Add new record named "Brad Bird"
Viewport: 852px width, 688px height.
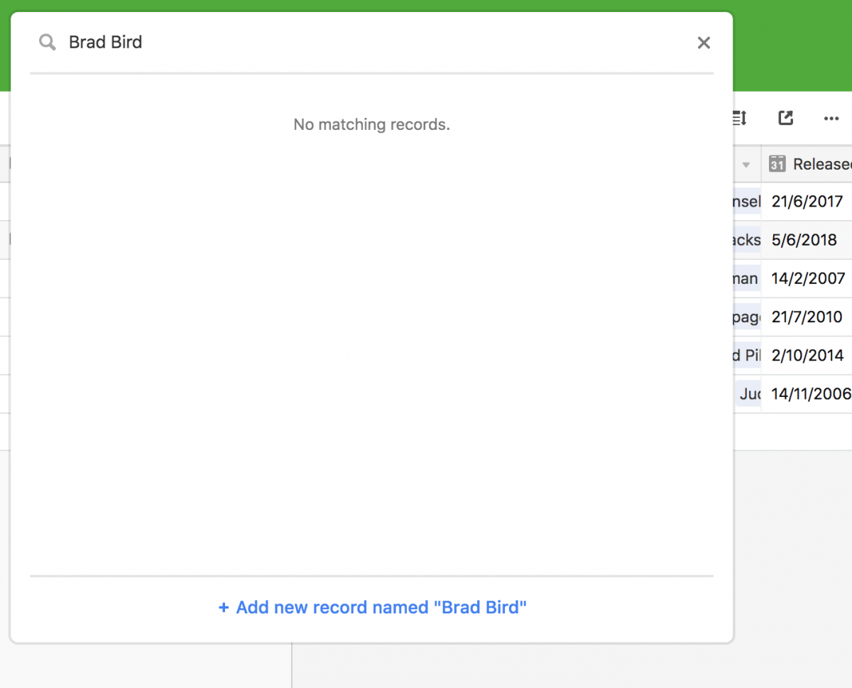[373, 608]
